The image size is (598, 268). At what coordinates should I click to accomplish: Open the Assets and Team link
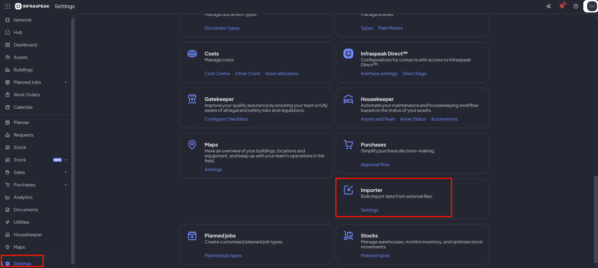(x=378, y=119)
